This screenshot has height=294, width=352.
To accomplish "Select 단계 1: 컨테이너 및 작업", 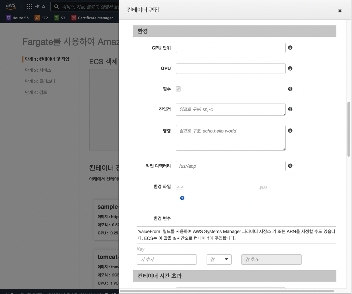I will [x=47, y=59].
